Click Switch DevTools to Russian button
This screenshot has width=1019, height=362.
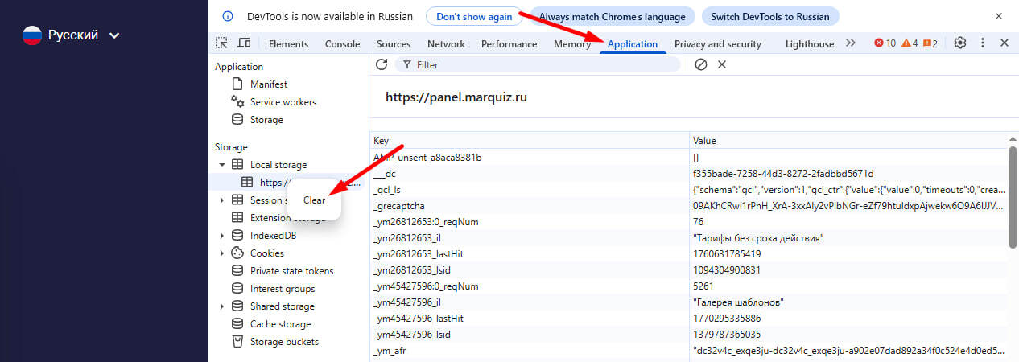(770, 16)
